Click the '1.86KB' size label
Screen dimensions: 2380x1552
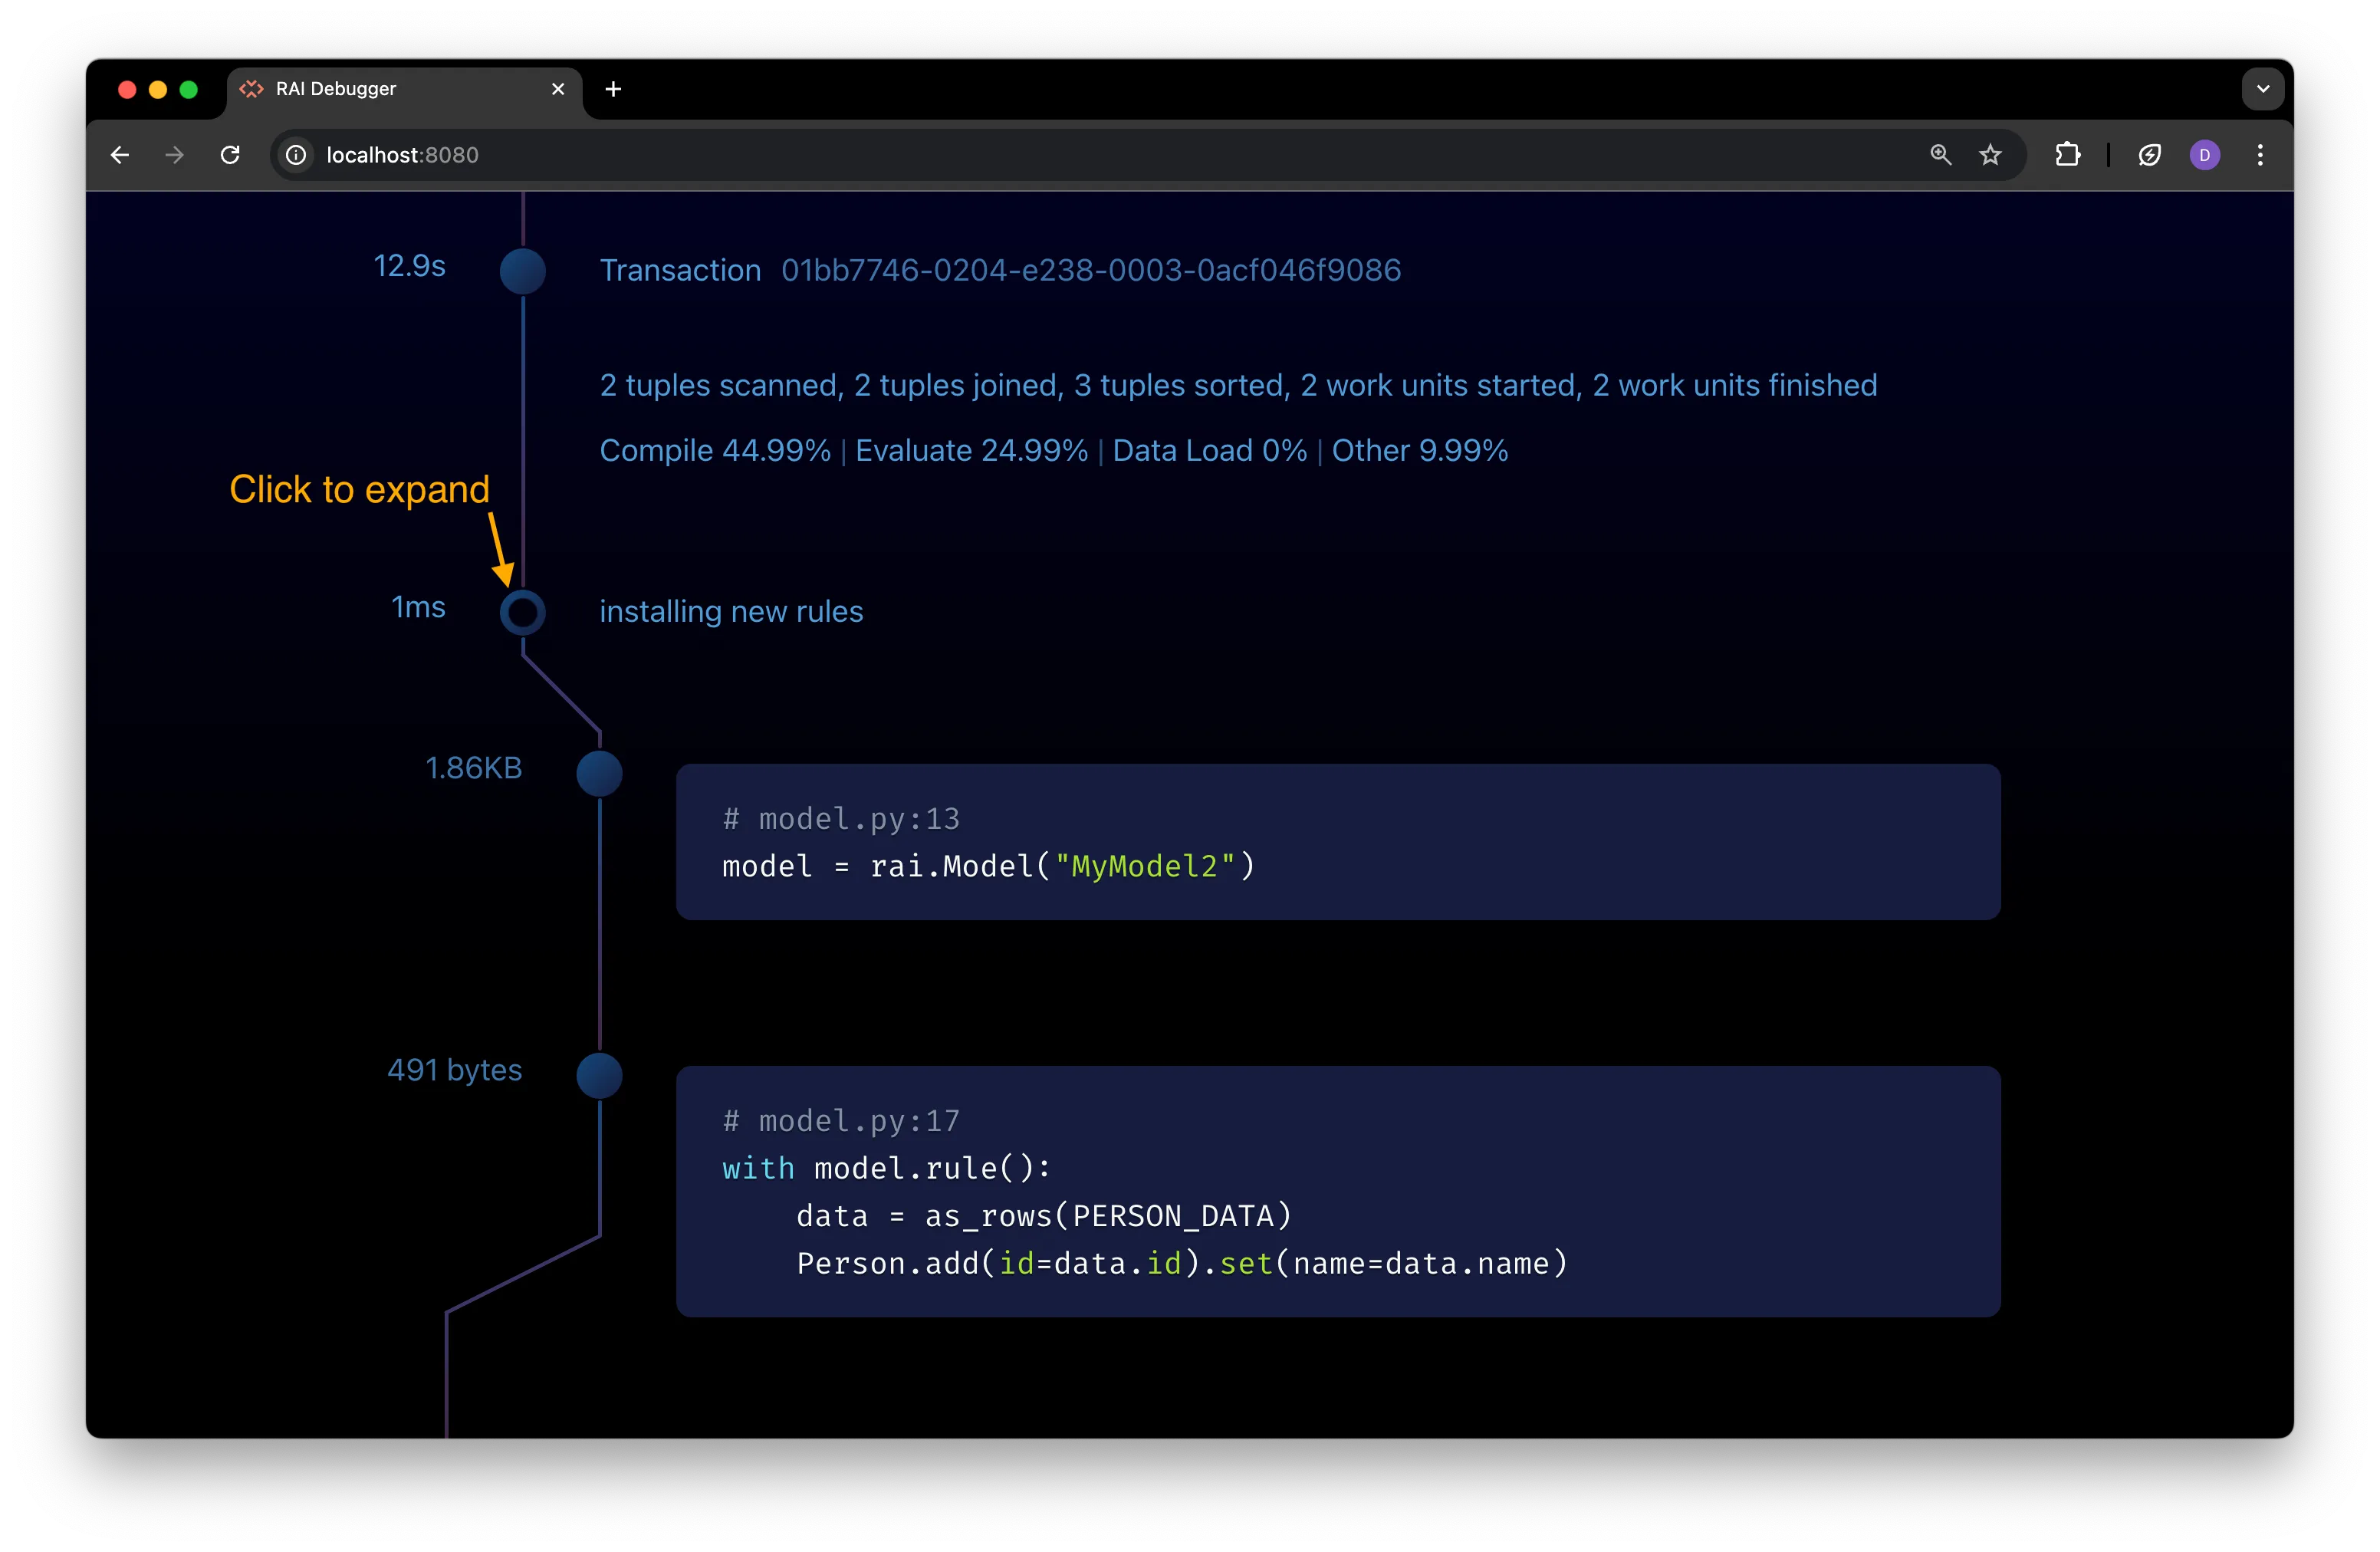tap(474, 768)
